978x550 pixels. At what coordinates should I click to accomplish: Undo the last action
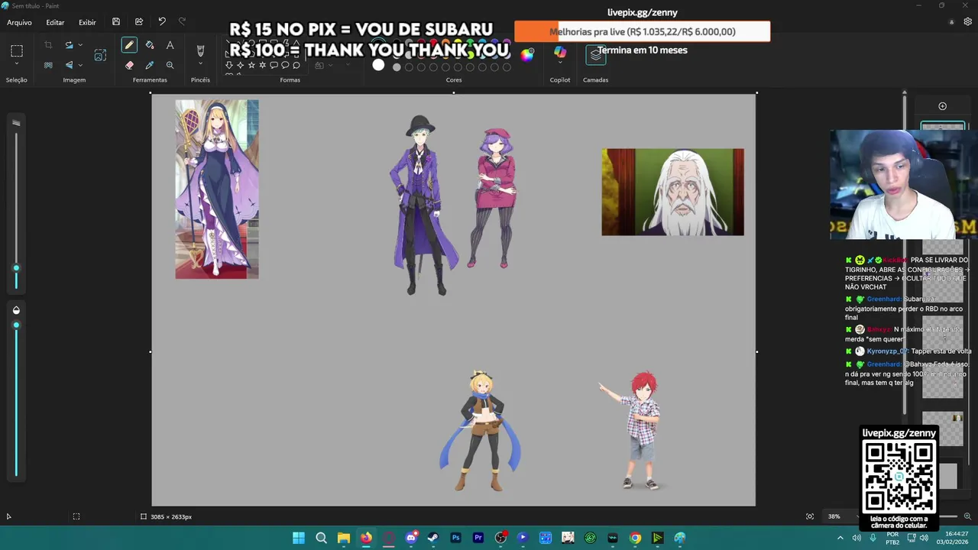(x=162, y=22)
